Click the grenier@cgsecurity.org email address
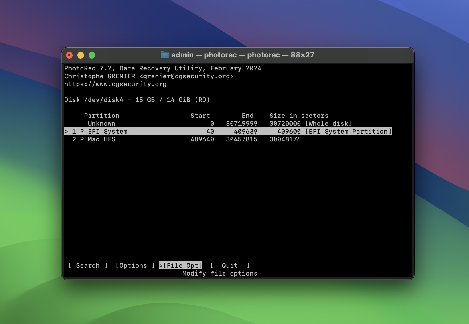Viewport: 469px width, 324px height. tap(186, 76)
